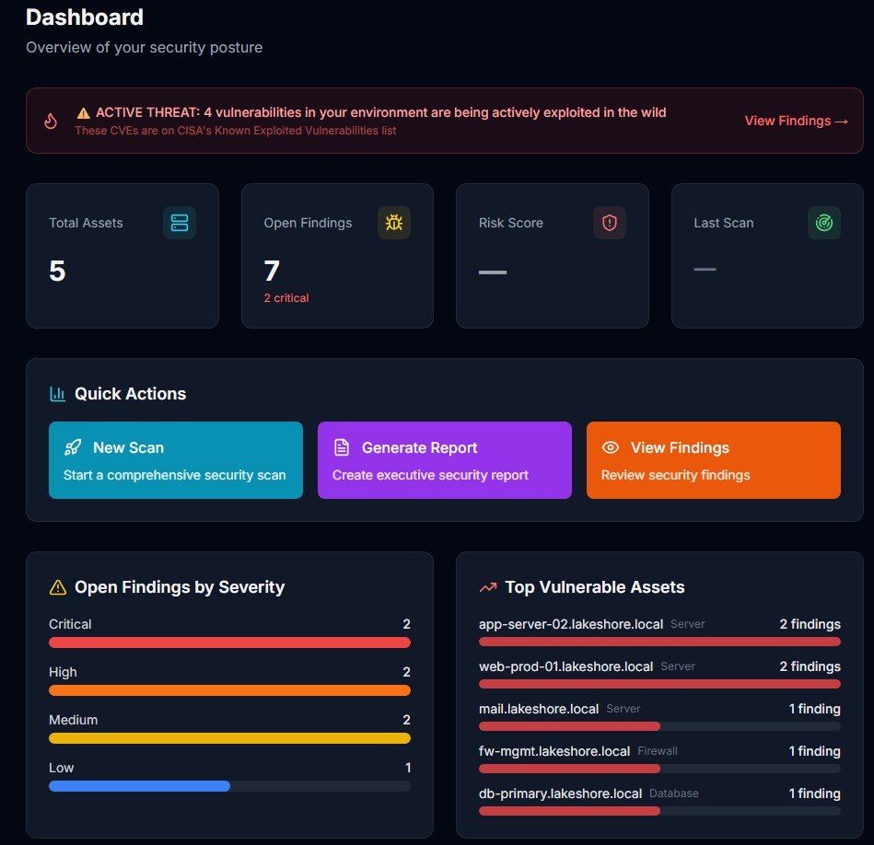The image size is (874, 845).
Task: Click the Database type tag
Action: [x=674, y=793]
